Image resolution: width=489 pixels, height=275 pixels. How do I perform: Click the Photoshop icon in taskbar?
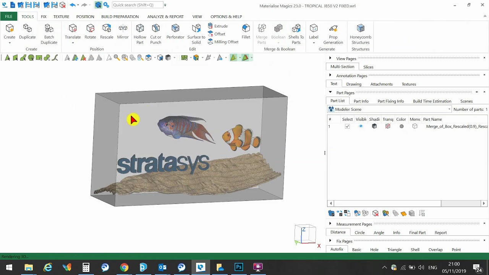click(239, 267)
